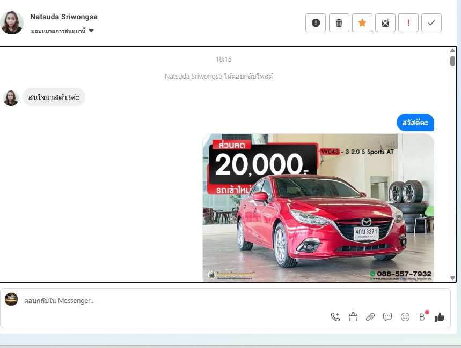461x348 pixels.
Task: Open the red Mazda 3 image
Action: point(318,207)
